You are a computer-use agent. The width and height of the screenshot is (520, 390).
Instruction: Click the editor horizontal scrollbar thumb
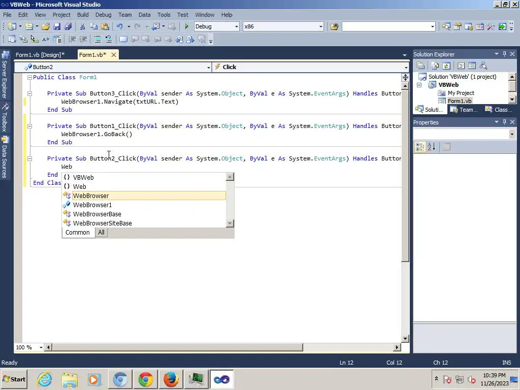(x=178, y=347)
